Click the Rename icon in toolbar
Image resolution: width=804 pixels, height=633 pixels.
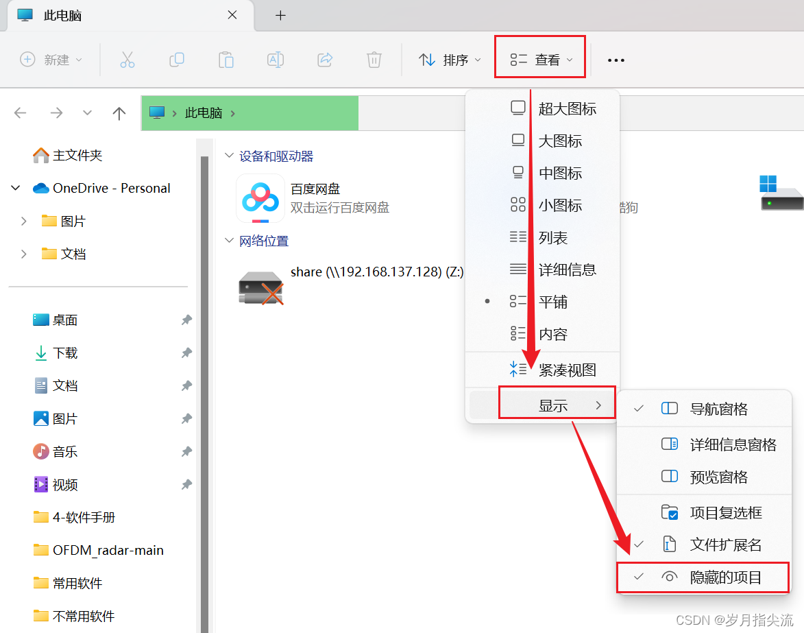(x=276, y=60)
